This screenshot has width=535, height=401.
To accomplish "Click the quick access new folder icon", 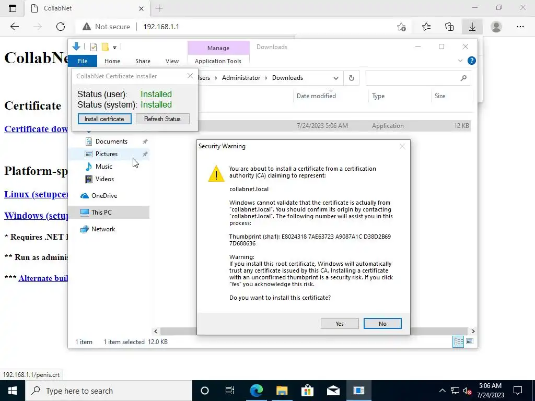I will tap(105, 47).
